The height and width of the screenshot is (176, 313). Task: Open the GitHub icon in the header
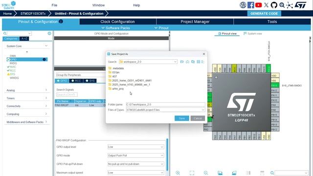tap(274, 5)
